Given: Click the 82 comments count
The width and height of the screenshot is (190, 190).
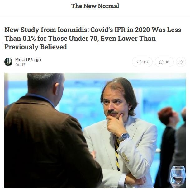Looking at the screenshot, I should (x=168, y=62).
